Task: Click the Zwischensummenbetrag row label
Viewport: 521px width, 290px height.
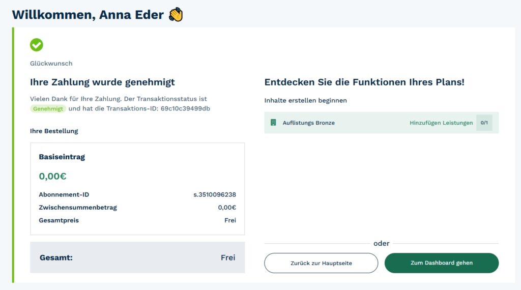Action: tap(78, 207)
